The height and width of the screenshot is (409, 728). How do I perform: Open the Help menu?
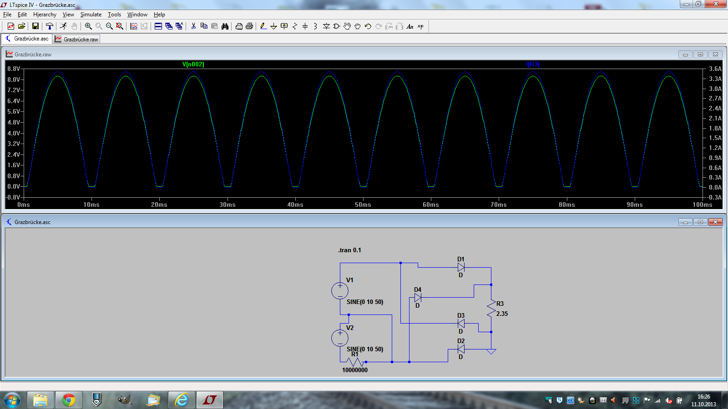coord(159,15)
